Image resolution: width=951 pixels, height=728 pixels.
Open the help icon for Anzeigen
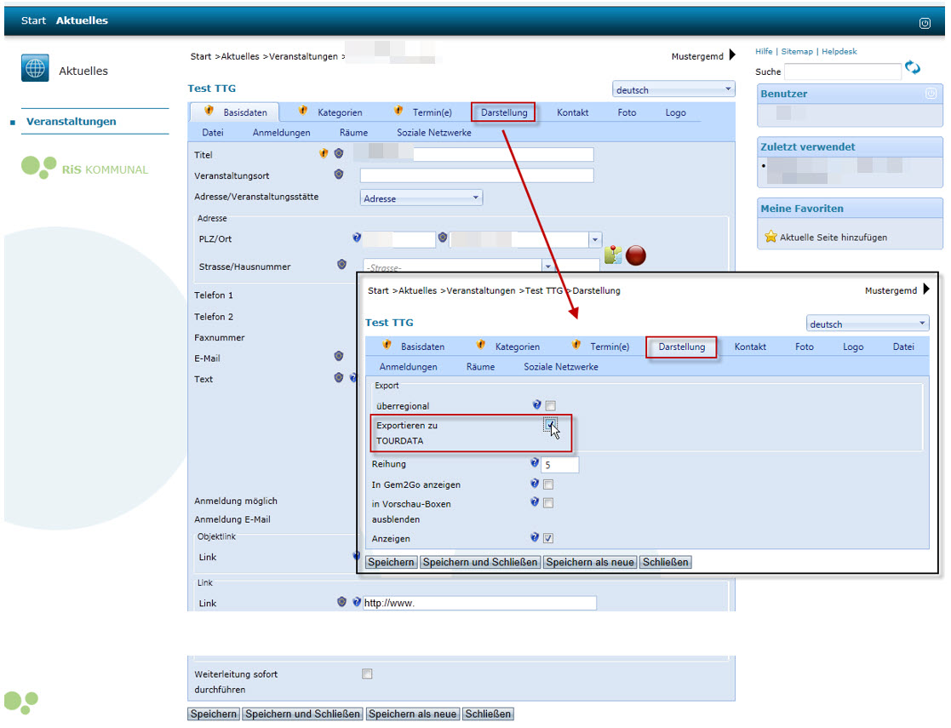point(535,537)
